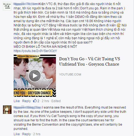This screenshot has width=134, height=136.
Task: Click the facebook.com/theanh28.fp banner on thumbnail
Action: pos(28,56)
